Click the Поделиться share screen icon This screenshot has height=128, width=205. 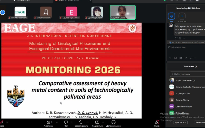tap(97, 122)
